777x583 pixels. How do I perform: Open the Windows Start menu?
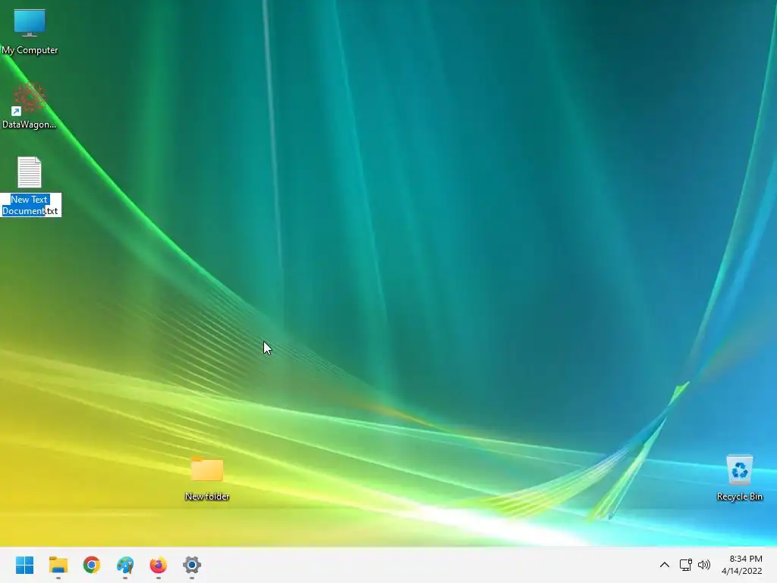tap(25, 565)
